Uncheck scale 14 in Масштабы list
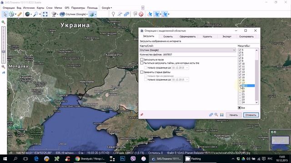The height and width of the screenshot is (163, 291). click(x=240, y=75)
